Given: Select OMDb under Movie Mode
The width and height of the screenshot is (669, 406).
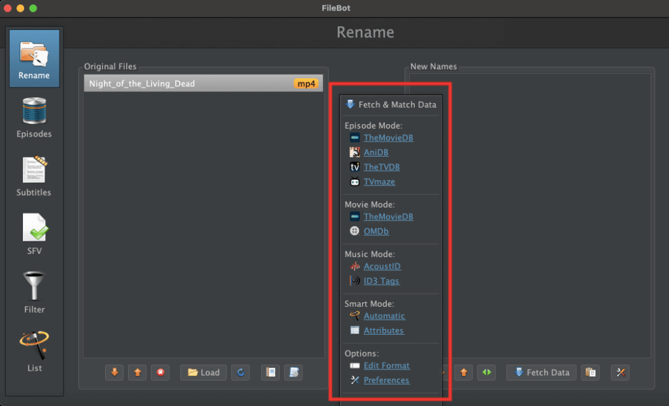Looking at the screenshot, I should (x=376, y=231).
